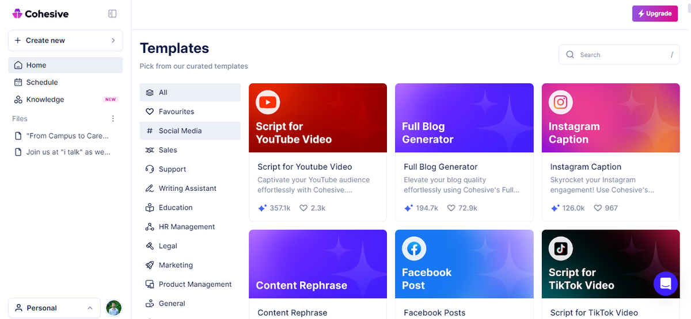
Task: Select the All templates category
Action: 190,93
